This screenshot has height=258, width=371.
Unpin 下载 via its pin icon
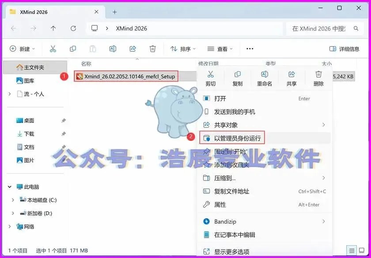point(64,134)
